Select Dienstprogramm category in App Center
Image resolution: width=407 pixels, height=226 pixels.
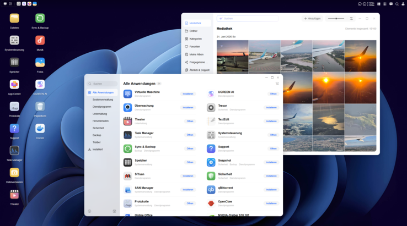[101, 107]
